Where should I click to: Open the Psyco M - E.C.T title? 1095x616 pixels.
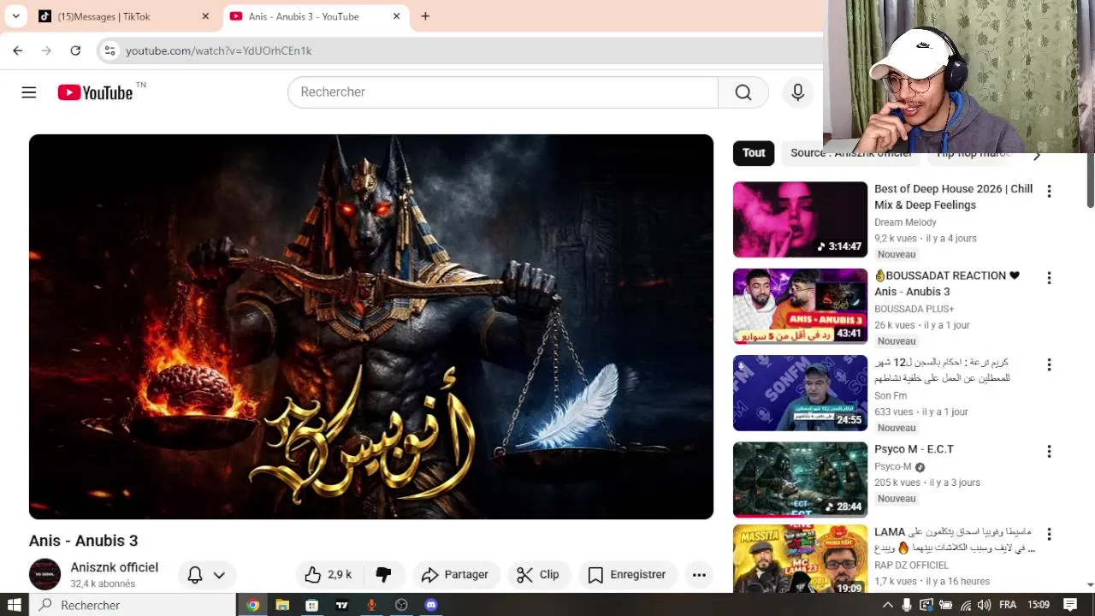click(914, 449)
